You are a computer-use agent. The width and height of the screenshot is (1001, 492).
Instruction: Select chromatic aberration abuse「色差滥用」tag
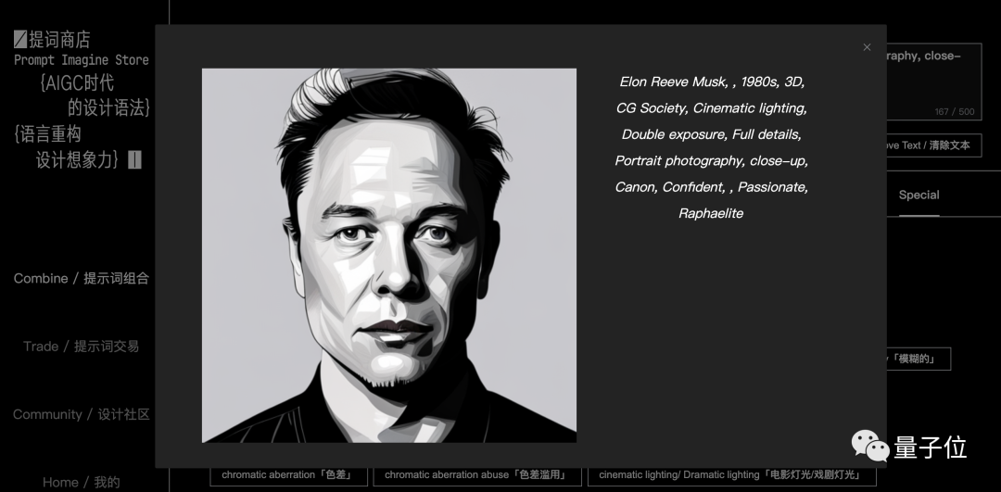click(477, 475)
